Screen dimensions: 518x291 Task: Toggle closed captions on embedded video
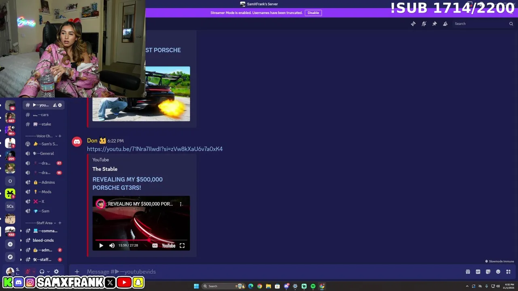point(155,245)
